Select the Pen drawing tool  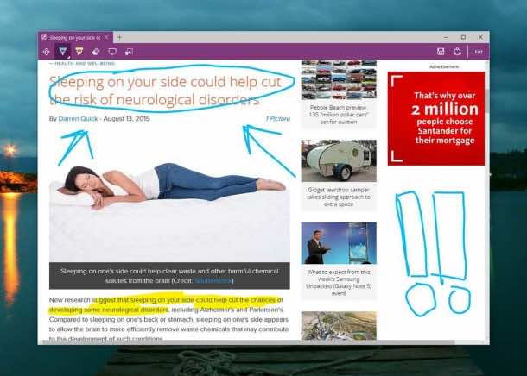pyautogui.click(x=63, y=52)
